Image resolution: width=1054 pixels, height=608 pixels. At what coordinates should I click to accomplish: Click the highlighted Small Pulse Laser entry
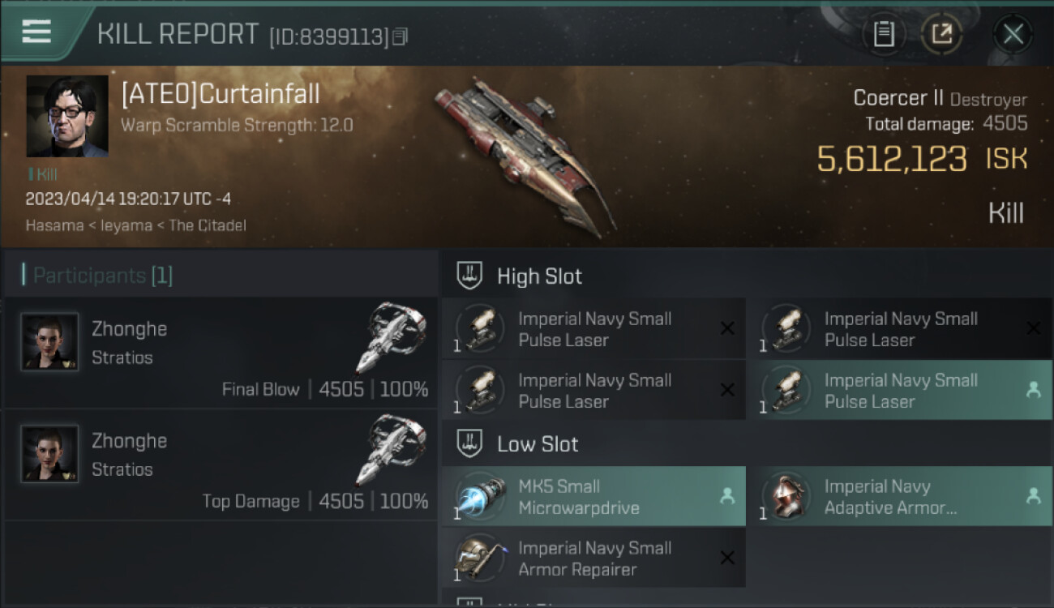899,390
